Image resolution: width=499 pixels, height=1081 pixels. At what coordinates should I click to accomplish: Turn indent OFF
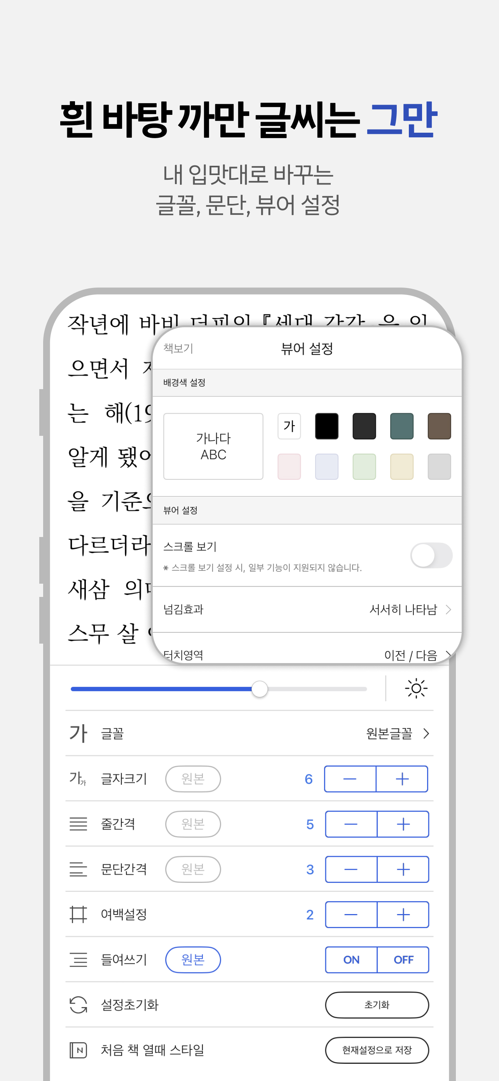tap(403, 960)
